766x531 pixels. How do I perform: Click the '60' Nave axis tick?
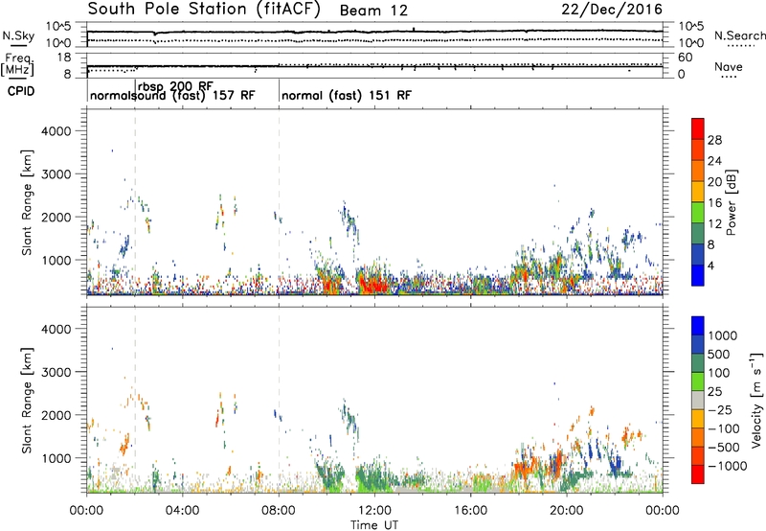tap(686, 58)
